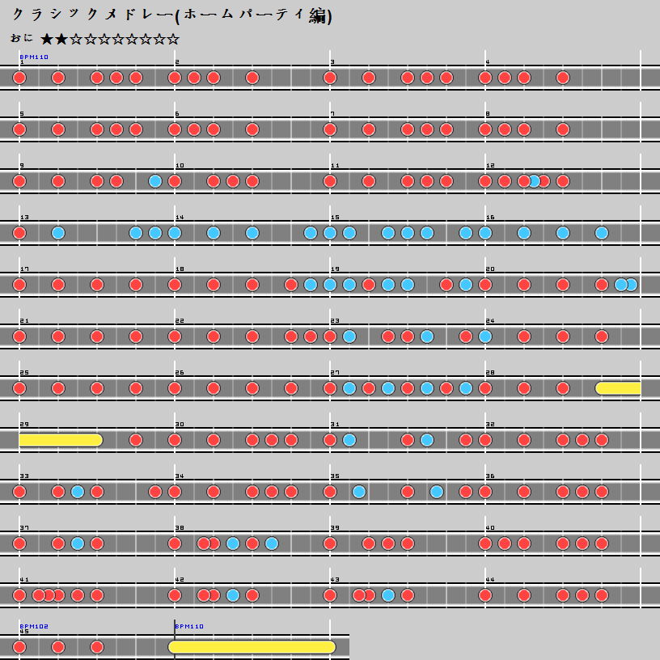Click the long yellow drumroll in final row

point(252,647)
